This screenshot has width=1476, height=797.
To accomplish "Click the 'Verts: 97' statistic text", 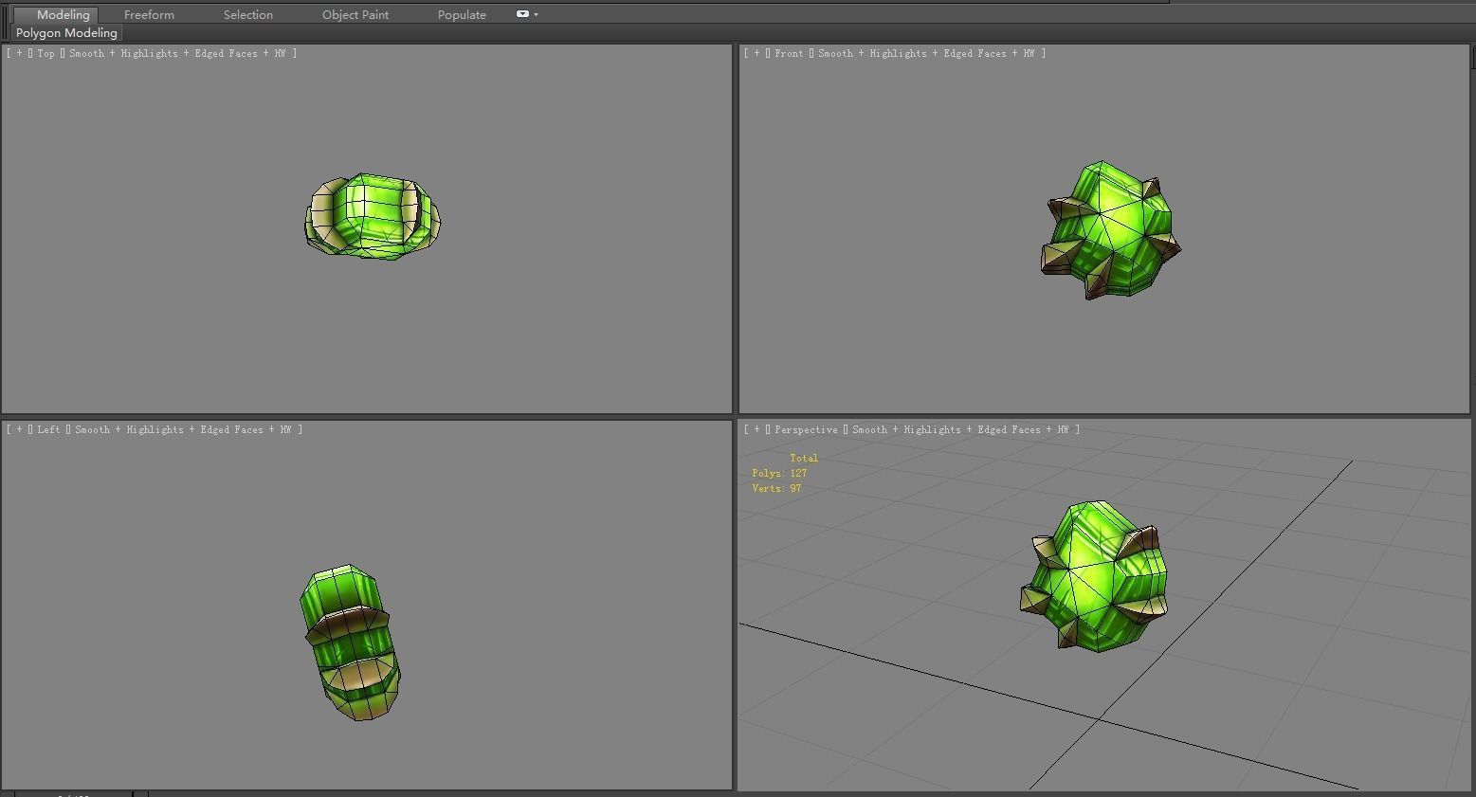I will [x=776, y=488].
